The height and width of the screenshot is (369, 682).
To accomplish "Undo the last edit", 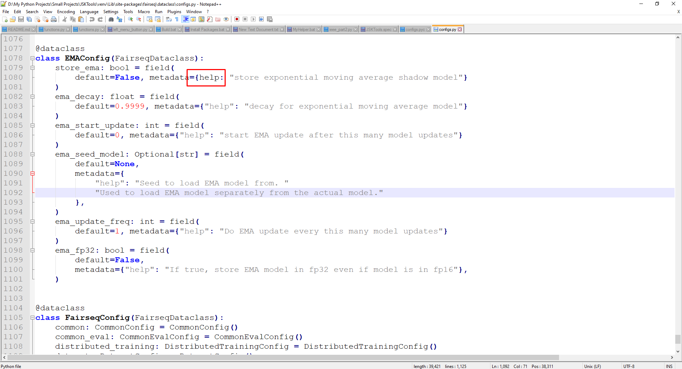I will tap(92, 19).
